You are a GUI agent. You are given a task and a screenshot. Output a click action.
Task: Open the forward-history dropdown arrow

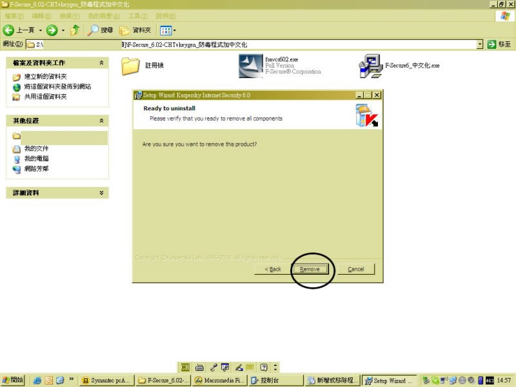tap(63, 30)
